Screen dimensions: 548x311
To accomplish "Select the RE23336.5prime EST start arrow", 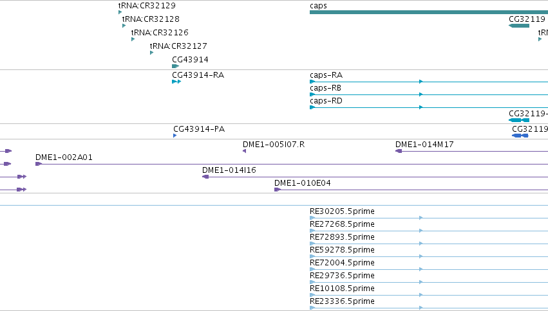I will click(312, 308).
